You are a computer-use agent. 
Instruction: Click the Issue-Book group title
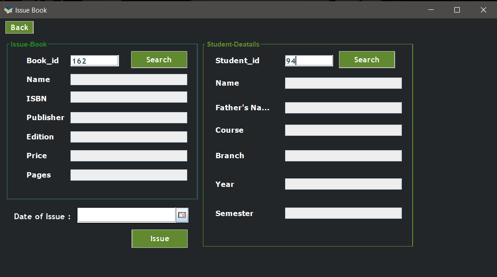click(x=29, y=44)
